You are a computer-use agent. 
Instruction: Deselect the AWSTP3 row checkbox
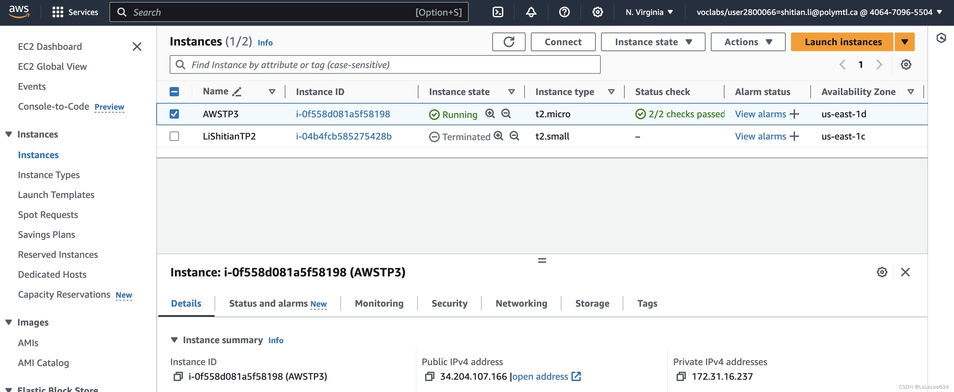point(174,114)
